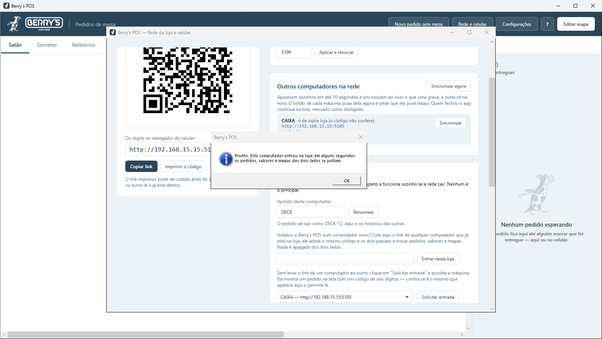Image resolution: width=602 pixels, height=339 pixels.
Task: Open Configurações in the main window
Action: point(517,24)
